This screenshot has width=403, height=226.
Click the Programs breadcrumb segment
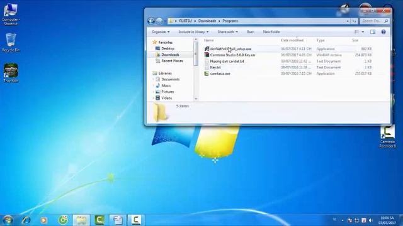[x=230, y=21]
